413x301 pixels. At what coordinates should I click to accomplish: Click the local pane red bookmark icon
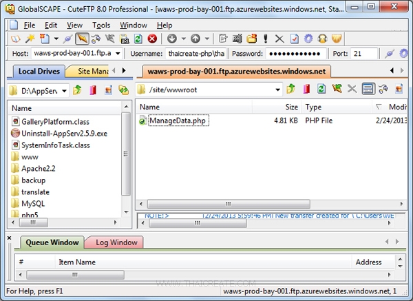click(93, 90)
